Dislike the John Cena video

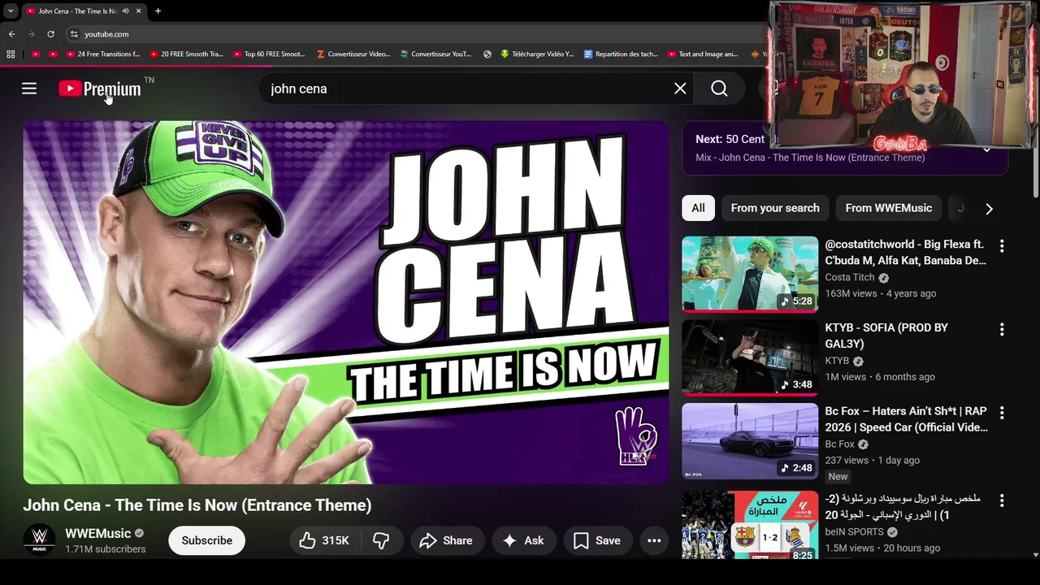point(381,540)
